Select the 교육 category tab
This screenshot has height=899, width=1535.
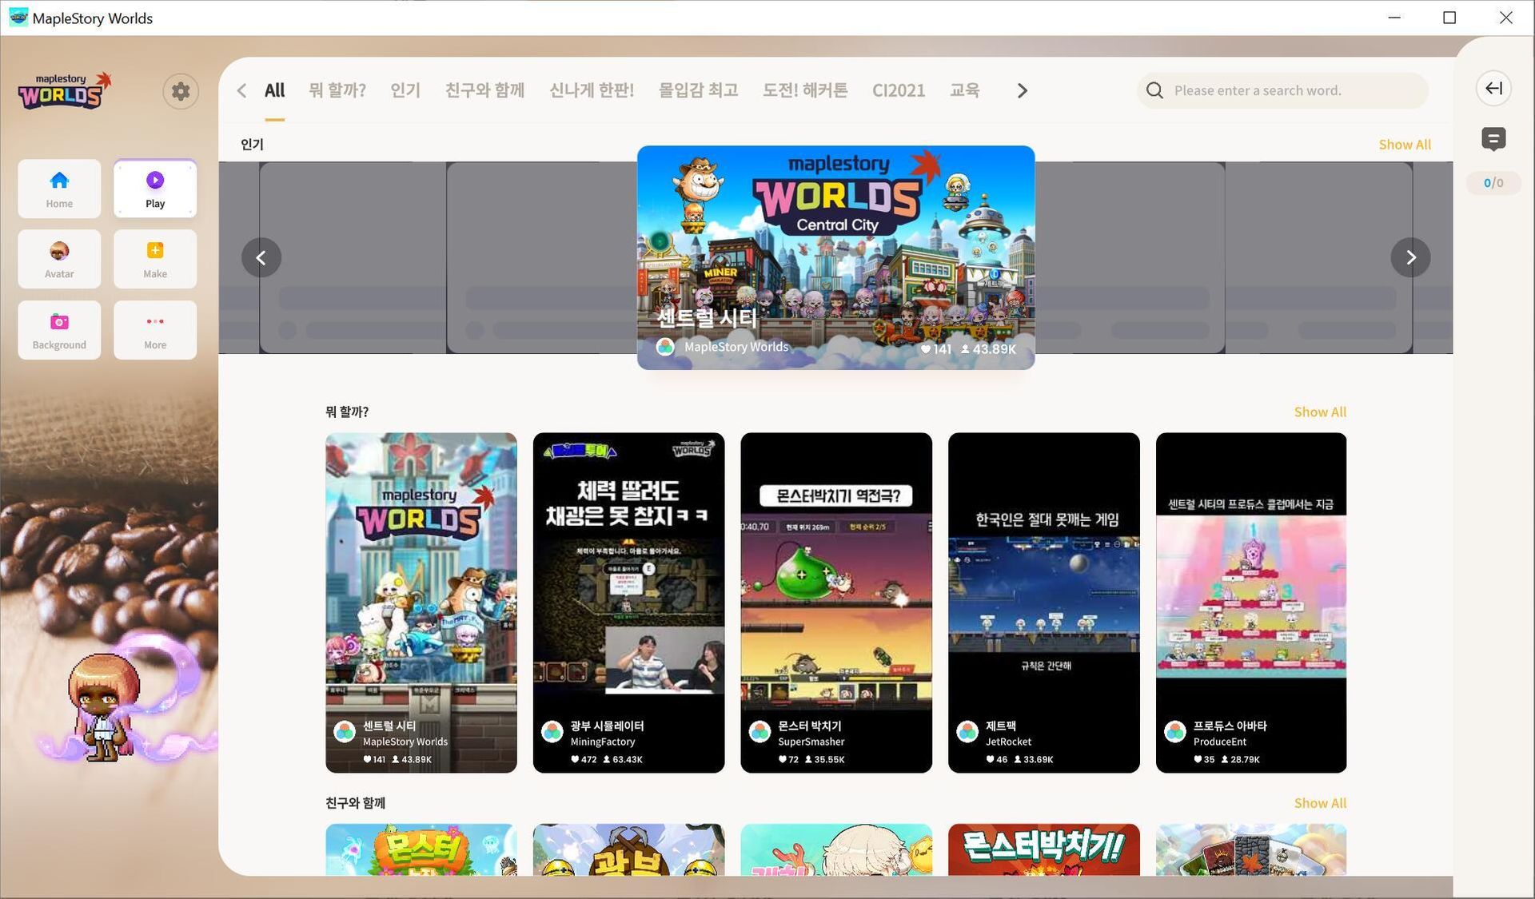point(965,90)
